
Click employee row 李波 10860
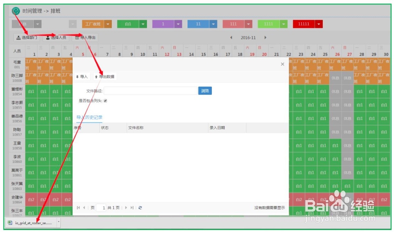(x=17, y=159)
